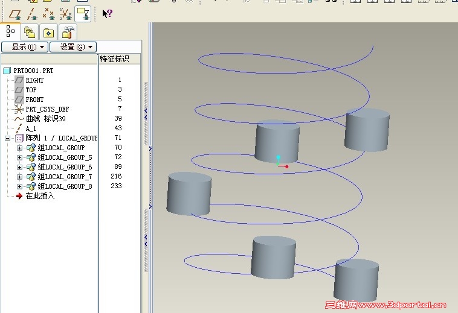The height and width of the screenshot is (313, 458).
Task: Click the FRONT plane icon in tree
Action: click(x=19, y=100)
